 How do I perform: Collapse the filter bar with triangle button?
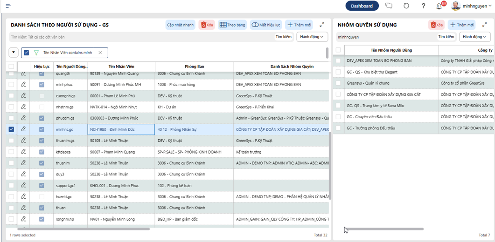tap(13, 53)
